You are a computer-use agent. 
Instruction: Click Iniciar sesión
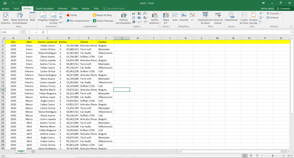[x=267, y=9]
